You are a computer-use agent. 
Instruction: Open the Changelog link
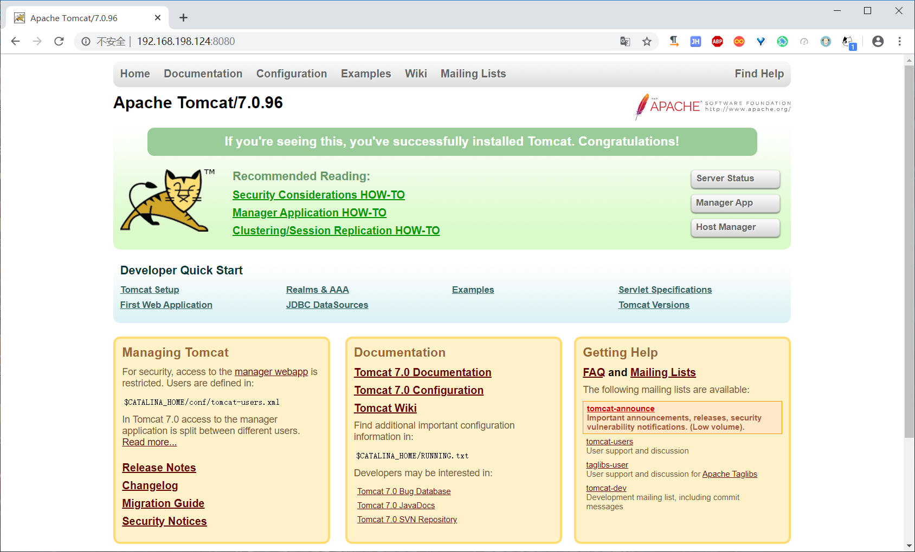point(150,485)
